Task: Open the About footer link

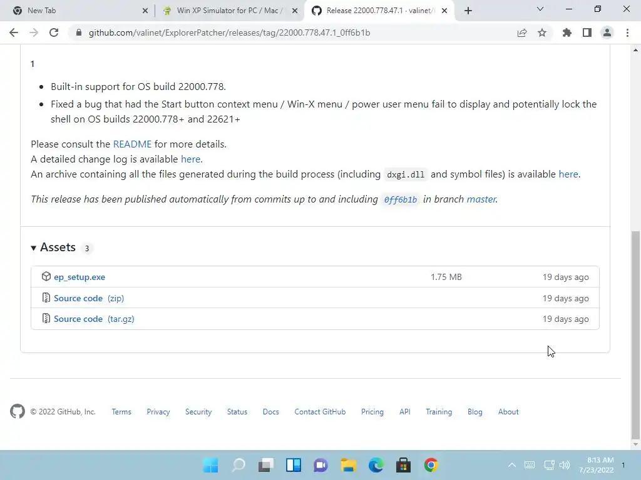Action: 508,412
